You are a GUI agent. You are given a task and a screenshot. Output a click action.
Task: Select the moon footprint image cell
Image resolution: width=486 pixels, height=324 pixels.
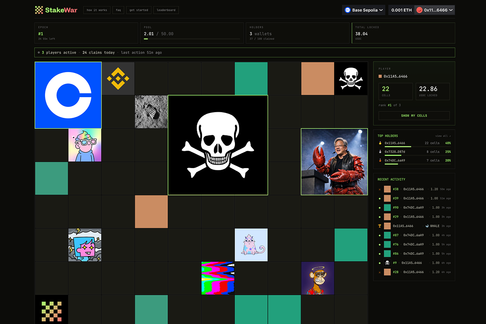pyautogui.click(x=151, y=112)
